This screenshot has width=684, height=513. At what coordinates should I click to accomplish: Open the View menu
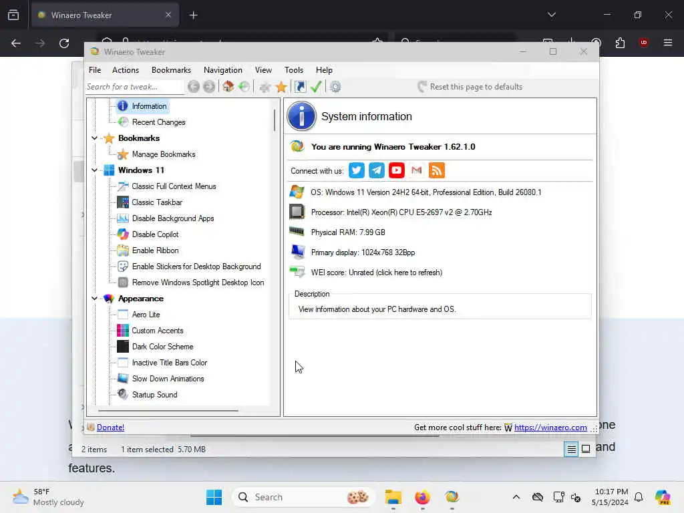tap(263, 69)
